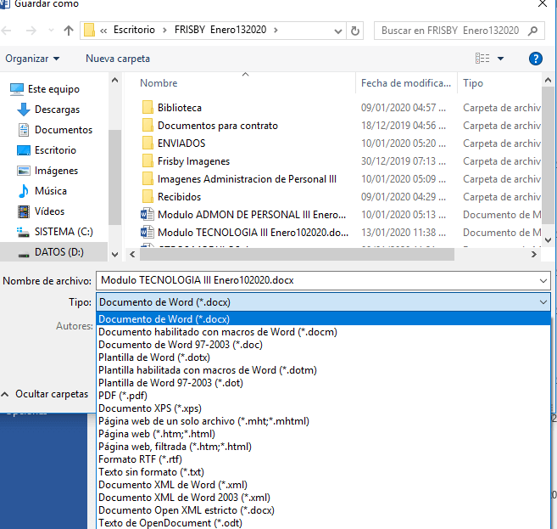Choose Documento XML de Word 2003
Image resolution: width=557 pixels, height=529 pixels.
[323, 498]
